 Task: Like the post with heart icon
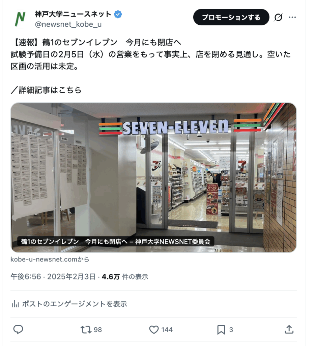(x=154, y=330)
